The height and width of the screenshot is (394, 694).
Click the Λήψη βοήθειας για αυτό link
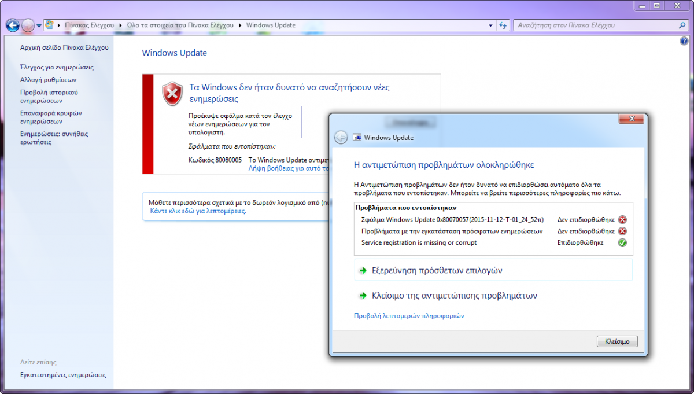(x=289, y=168)
